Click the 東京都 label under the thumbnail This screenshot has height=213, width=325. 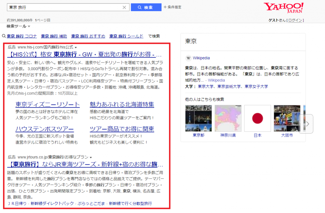click(x=198, y=135)
